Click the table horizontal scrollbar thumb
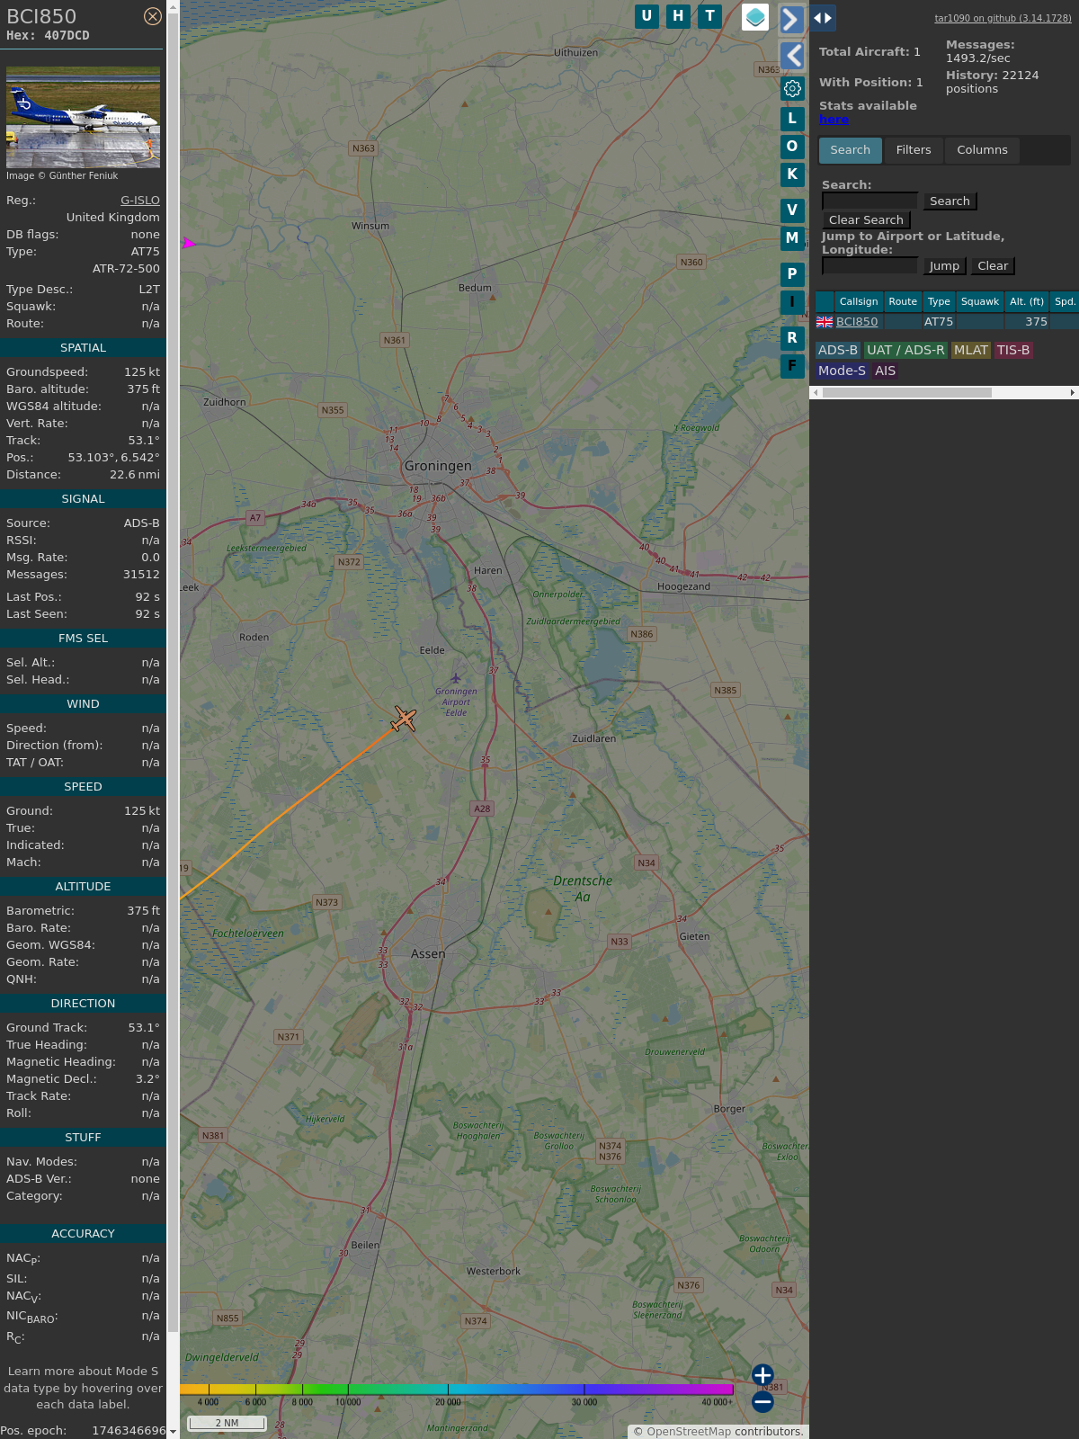The image size is (1079, 1439). coord(907,393)
